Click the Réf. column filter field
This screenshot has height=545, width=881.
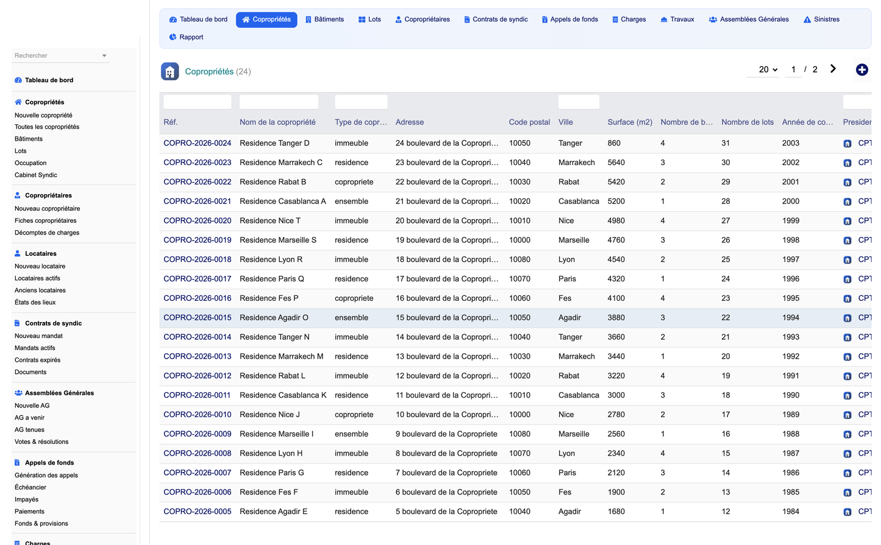198,102
